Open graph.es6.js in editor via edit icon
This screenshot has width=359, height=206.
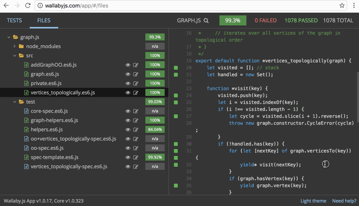click(x=136, y=74)
